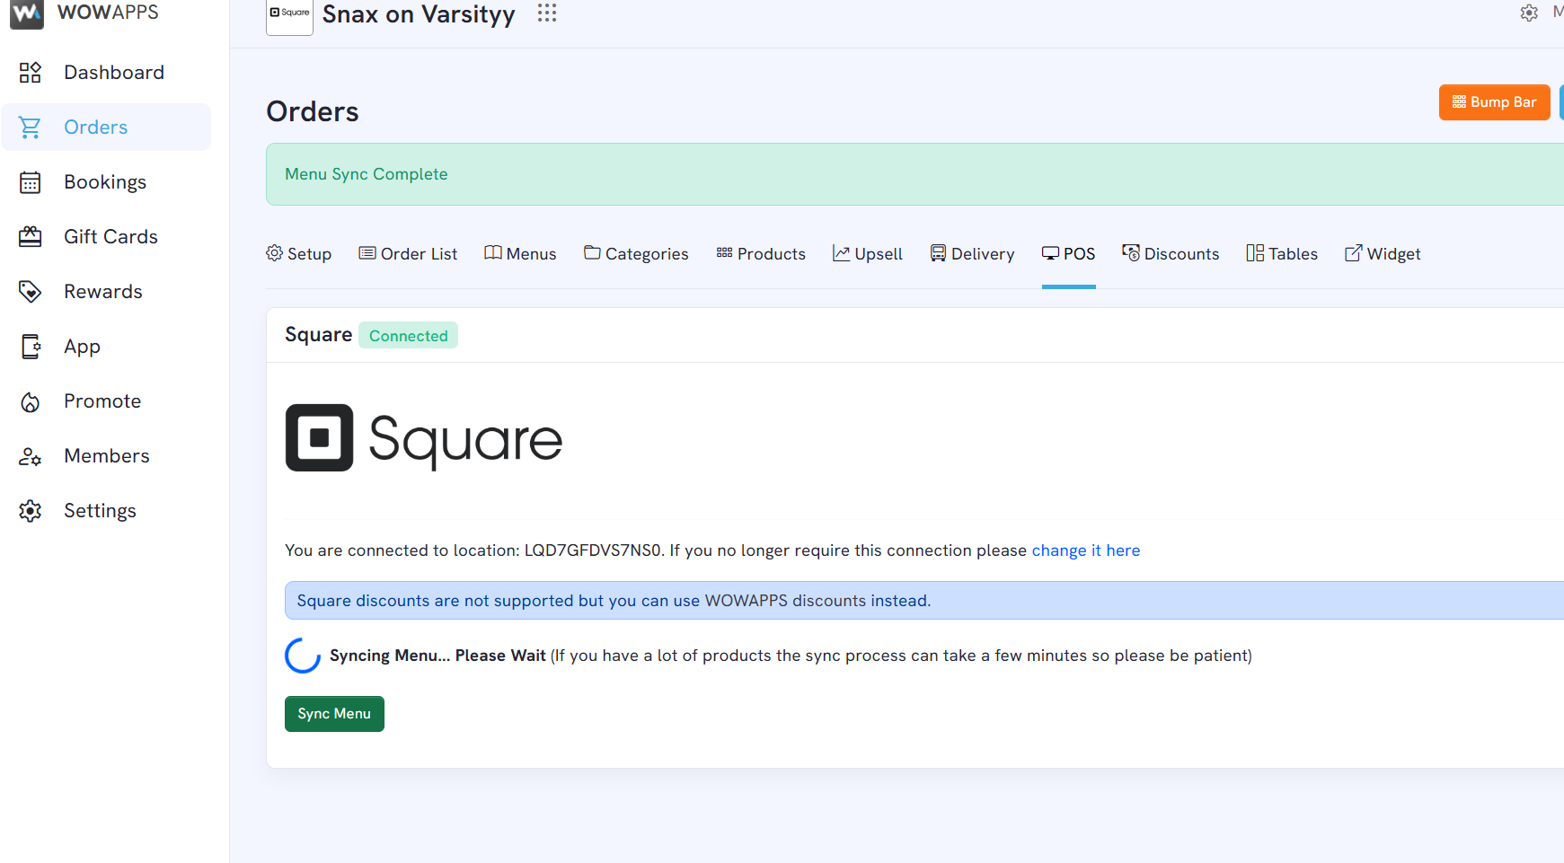The height and width of the screenshot is (863, 1564).
Task: Click the 'Syncing Menu... Please Wait' text
Action: [x=437, y=656]
